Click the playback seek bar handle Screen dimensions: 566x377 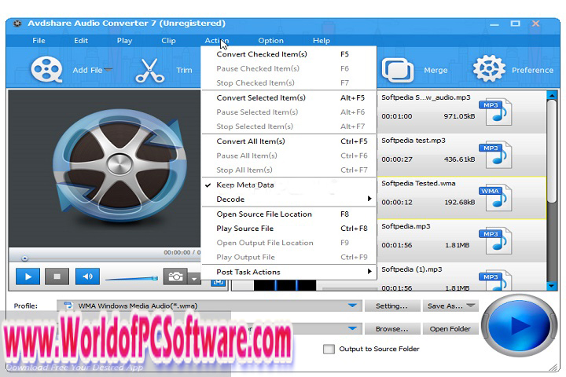(x=24, y=258)
